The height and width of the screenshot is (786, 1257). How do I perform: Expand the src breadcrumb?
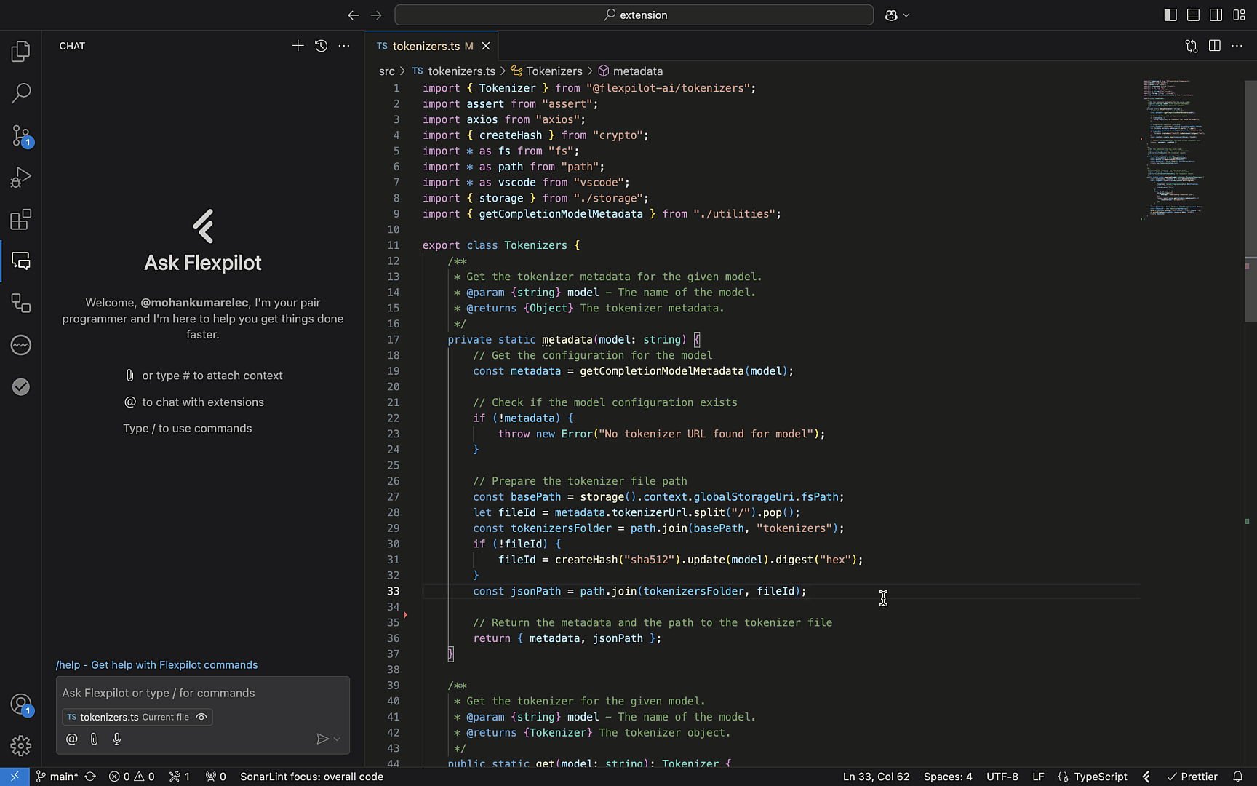click(x=386, y=71)
